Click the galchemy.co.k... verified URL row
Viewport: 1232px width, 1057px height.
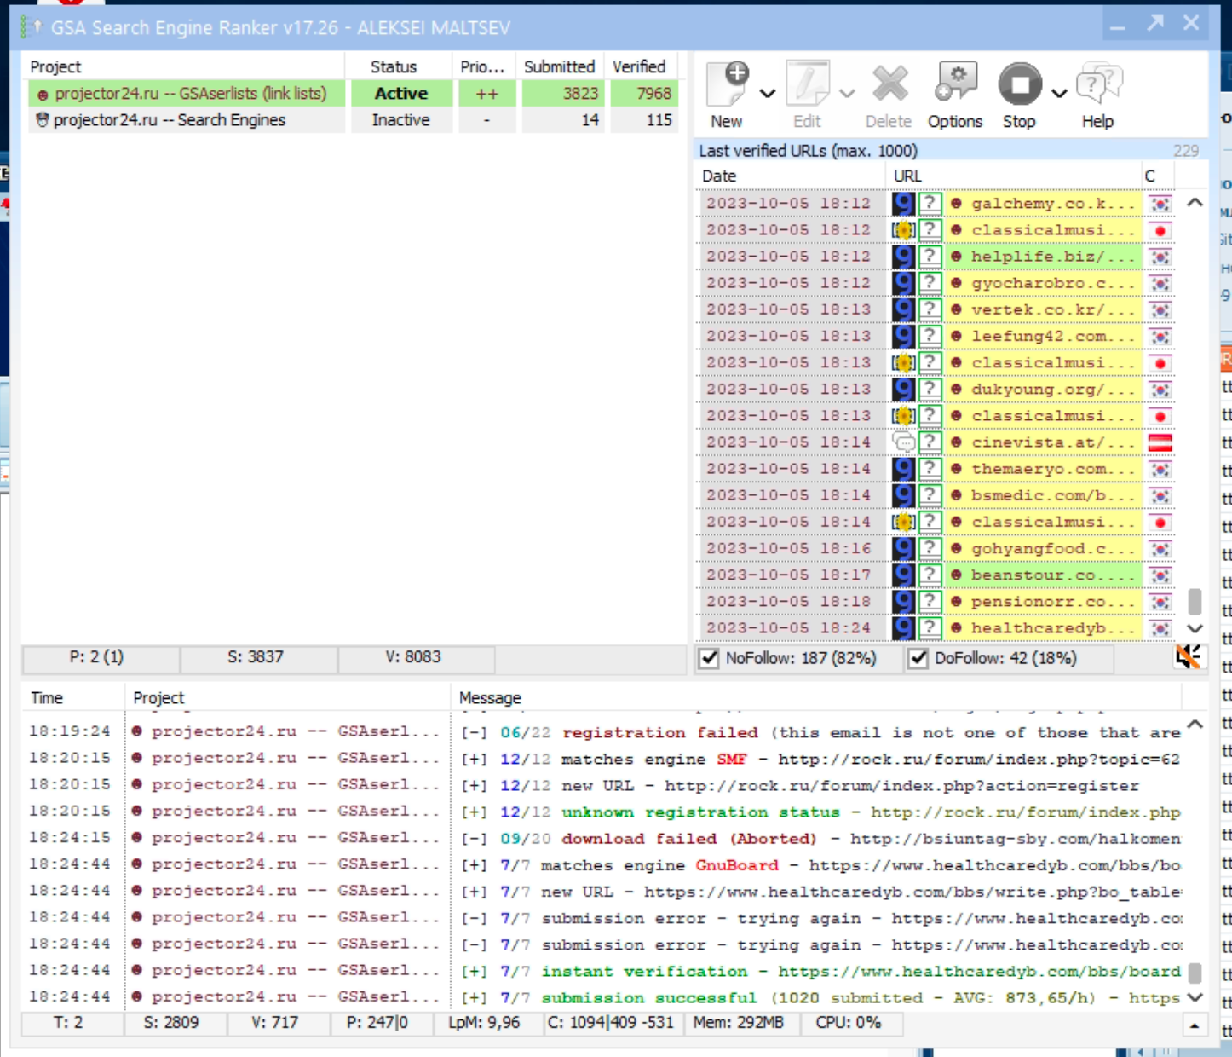[936, 203]
